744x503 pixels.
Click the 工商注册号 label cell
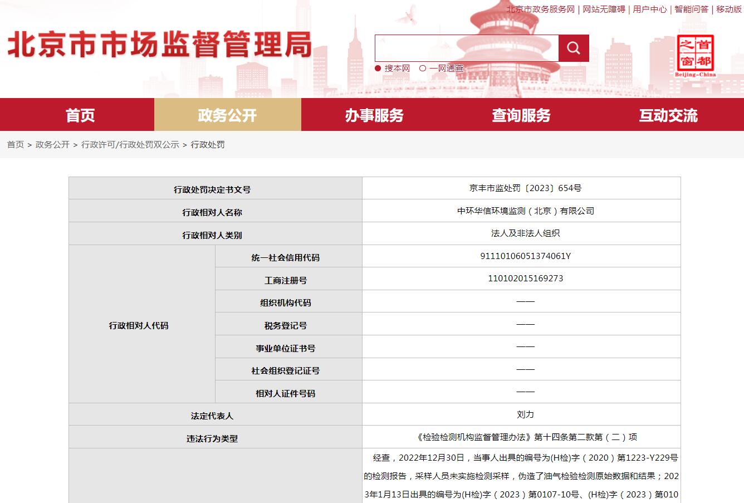(x=288, y=279)
